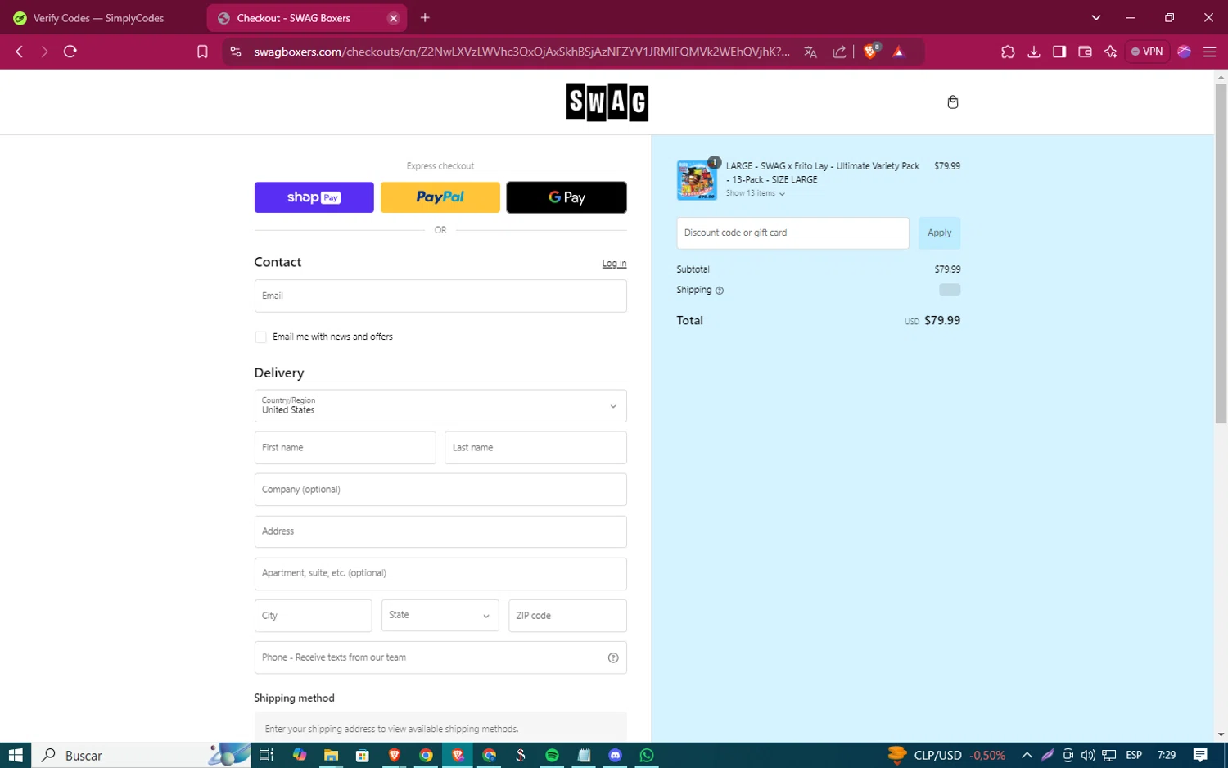The height and width of the screenshot is (768, 1228).
Task: Open browser extensions puzzle icon
Action: tap(1008, 52)
